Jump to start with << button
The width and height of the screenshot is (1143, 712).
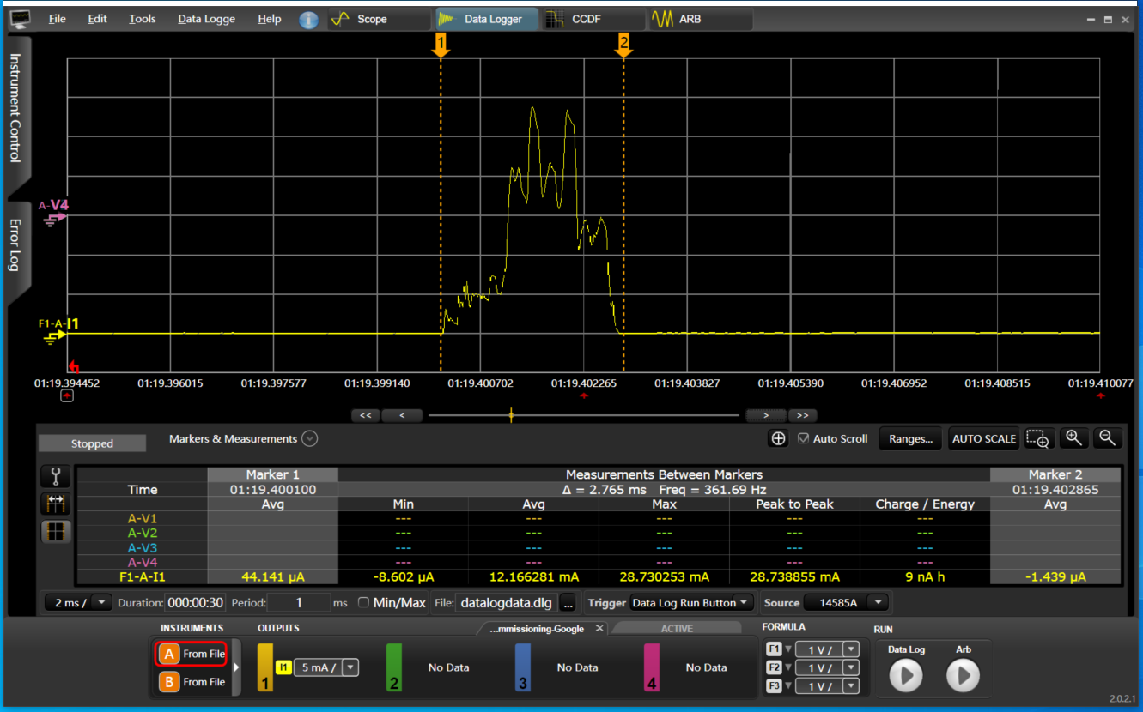(x=365, y=415)
